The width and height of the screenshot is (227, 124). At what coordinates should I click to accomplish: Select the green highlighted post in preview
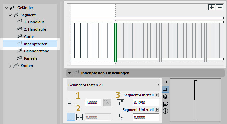coord(115,43)
